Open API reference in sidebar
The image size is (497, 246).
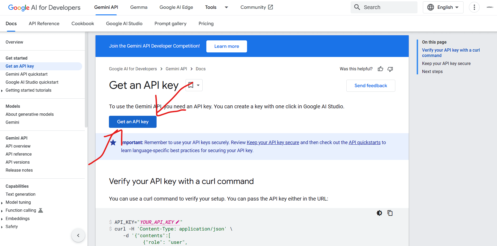coord(18,154)
